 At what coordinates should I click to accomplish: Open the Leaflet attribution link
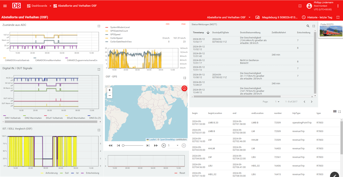tap(151, 139)
